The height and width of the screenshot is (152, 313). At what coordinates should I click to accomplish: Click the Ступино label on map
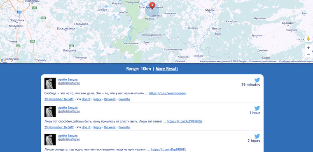[x=40, y=60]
